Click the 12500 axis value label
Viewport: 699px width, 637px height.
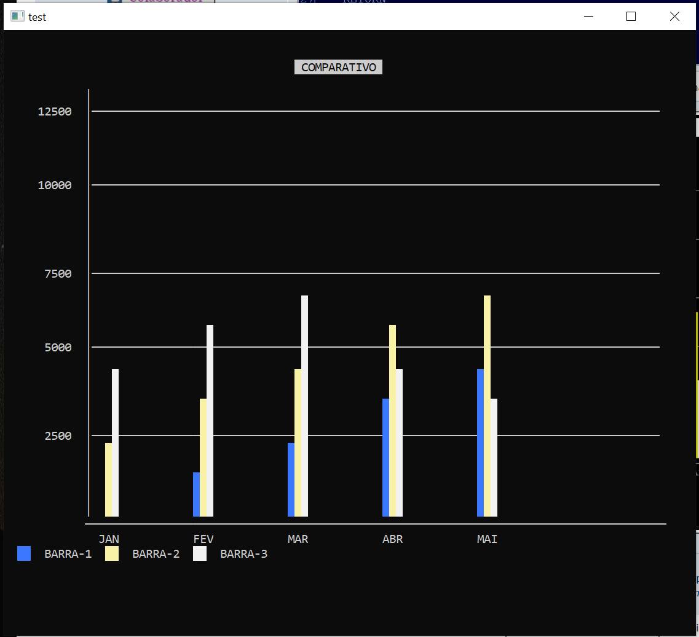(55, 111)
